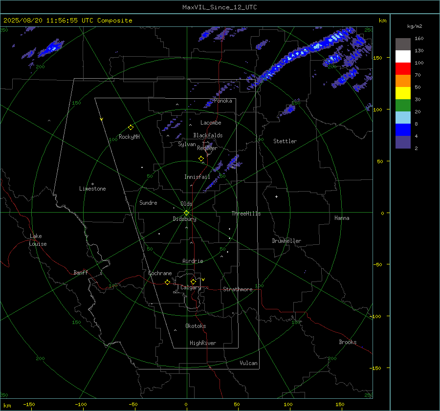Click the Stettler town label
This screenshot has width=440, height=411.
(285, 141)
